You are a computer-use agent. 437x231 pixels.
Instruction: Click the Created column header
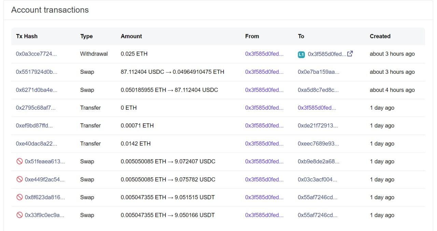380,36
